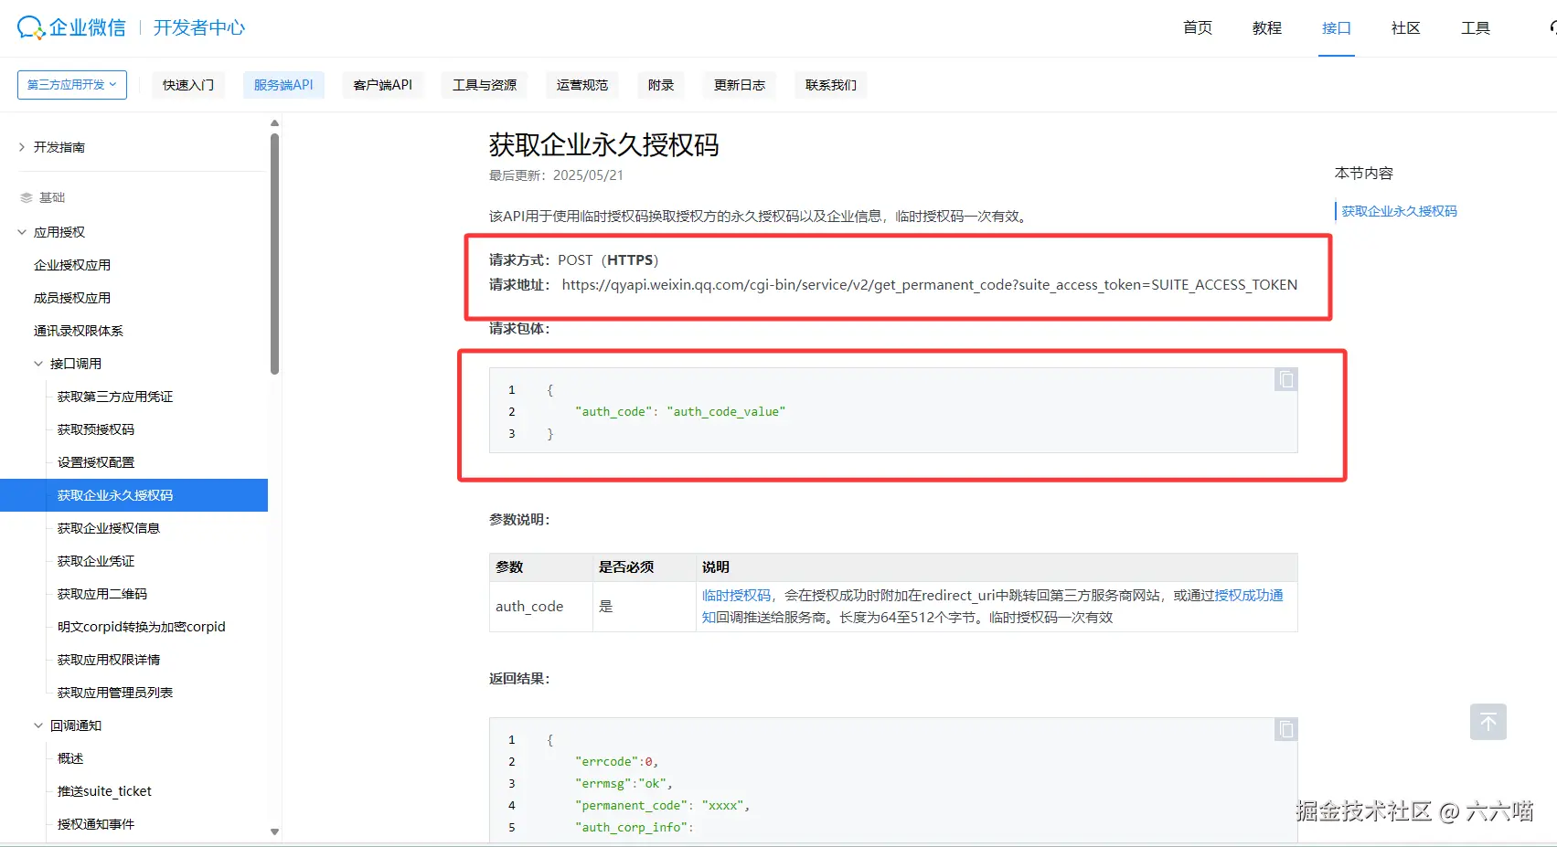Click the sidebar scrollbar thumb
This screenshot has width=1557, height=847.
point(274,254)
